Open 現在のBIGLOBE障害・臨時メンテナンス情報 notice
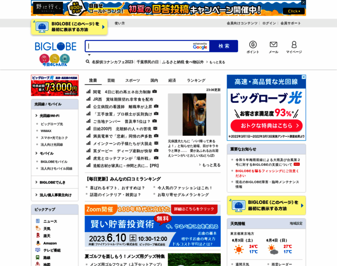This screenshot has width=337, height=266. 267,184
